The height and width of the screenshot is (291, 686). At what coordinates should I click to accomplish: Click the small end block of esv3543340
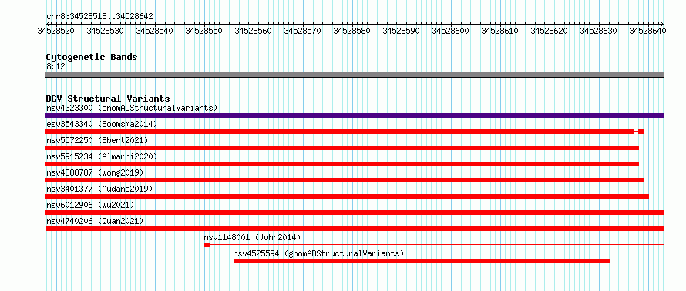[x=641, y=132]
